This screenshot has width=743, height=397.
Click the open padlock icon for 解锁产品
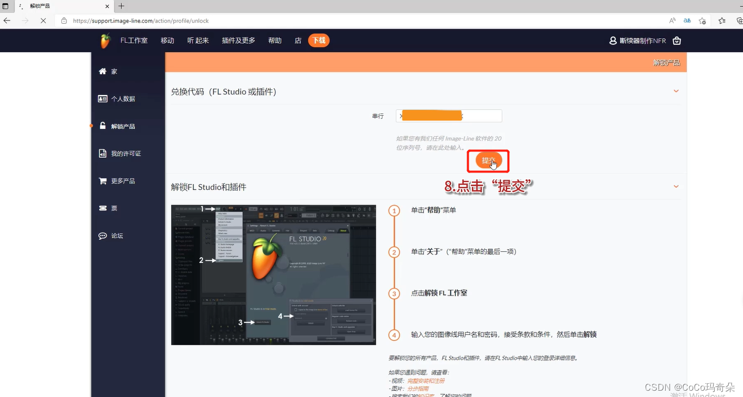[102, 126]
